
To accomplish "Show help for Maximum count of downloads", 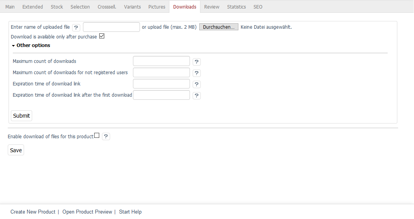I will 197,62.
